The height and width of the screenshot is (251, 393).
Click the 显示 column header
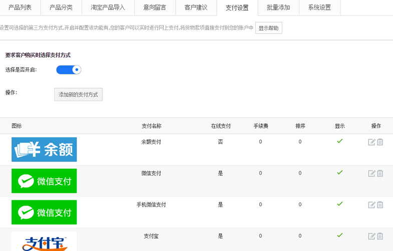pyautogui.click(x=340, y=126)
